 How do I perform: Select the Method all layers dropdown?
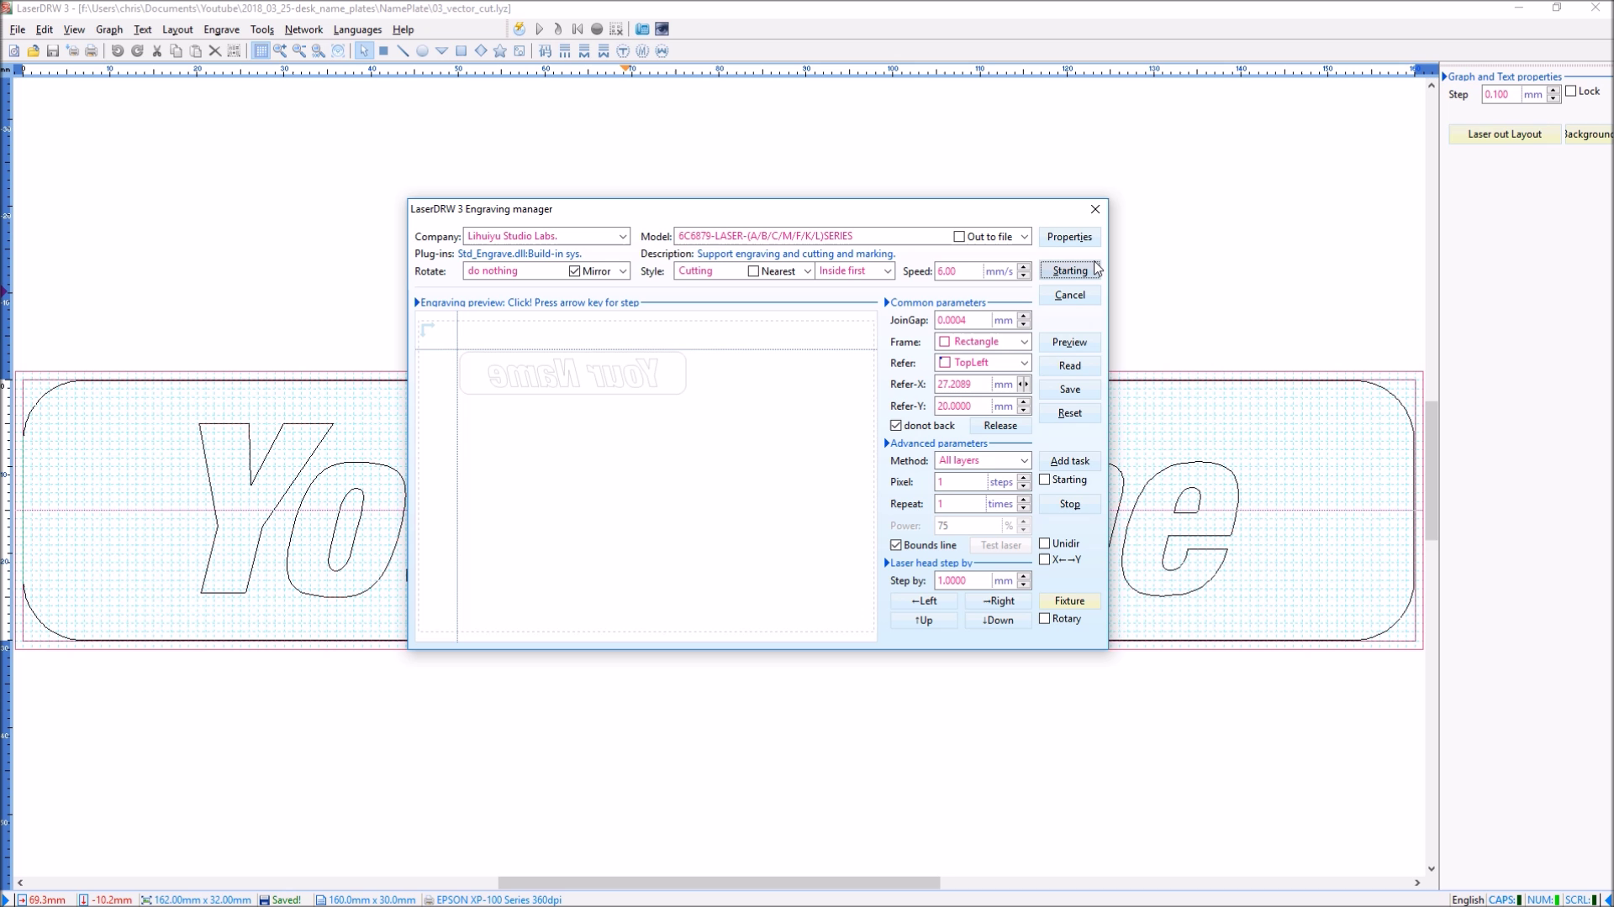click(982, 459)
